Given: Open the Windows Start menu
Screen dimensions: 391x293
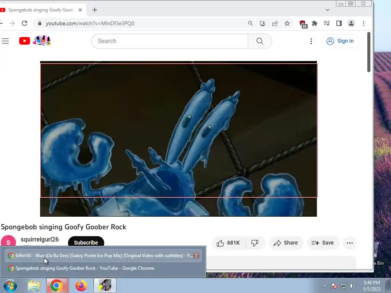Looking at the screenshot, I should [x=10, y=285].
